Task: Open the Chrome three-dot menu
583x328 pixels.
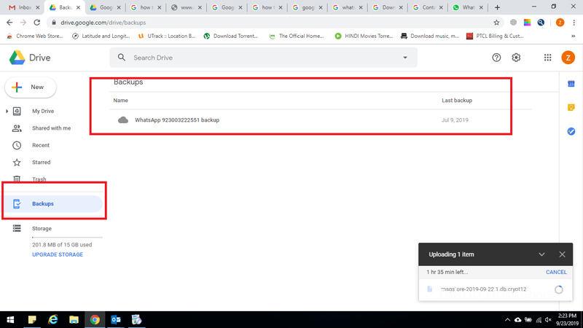Action: coord(574,23)
